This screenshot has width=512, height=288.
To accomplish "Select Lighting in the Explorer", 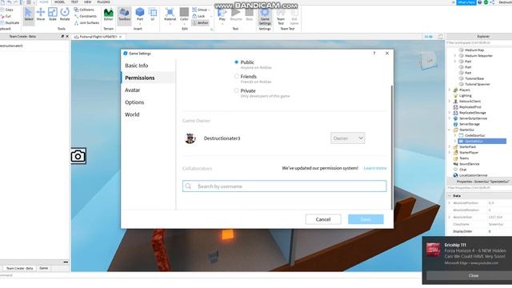I will point(465,96).
